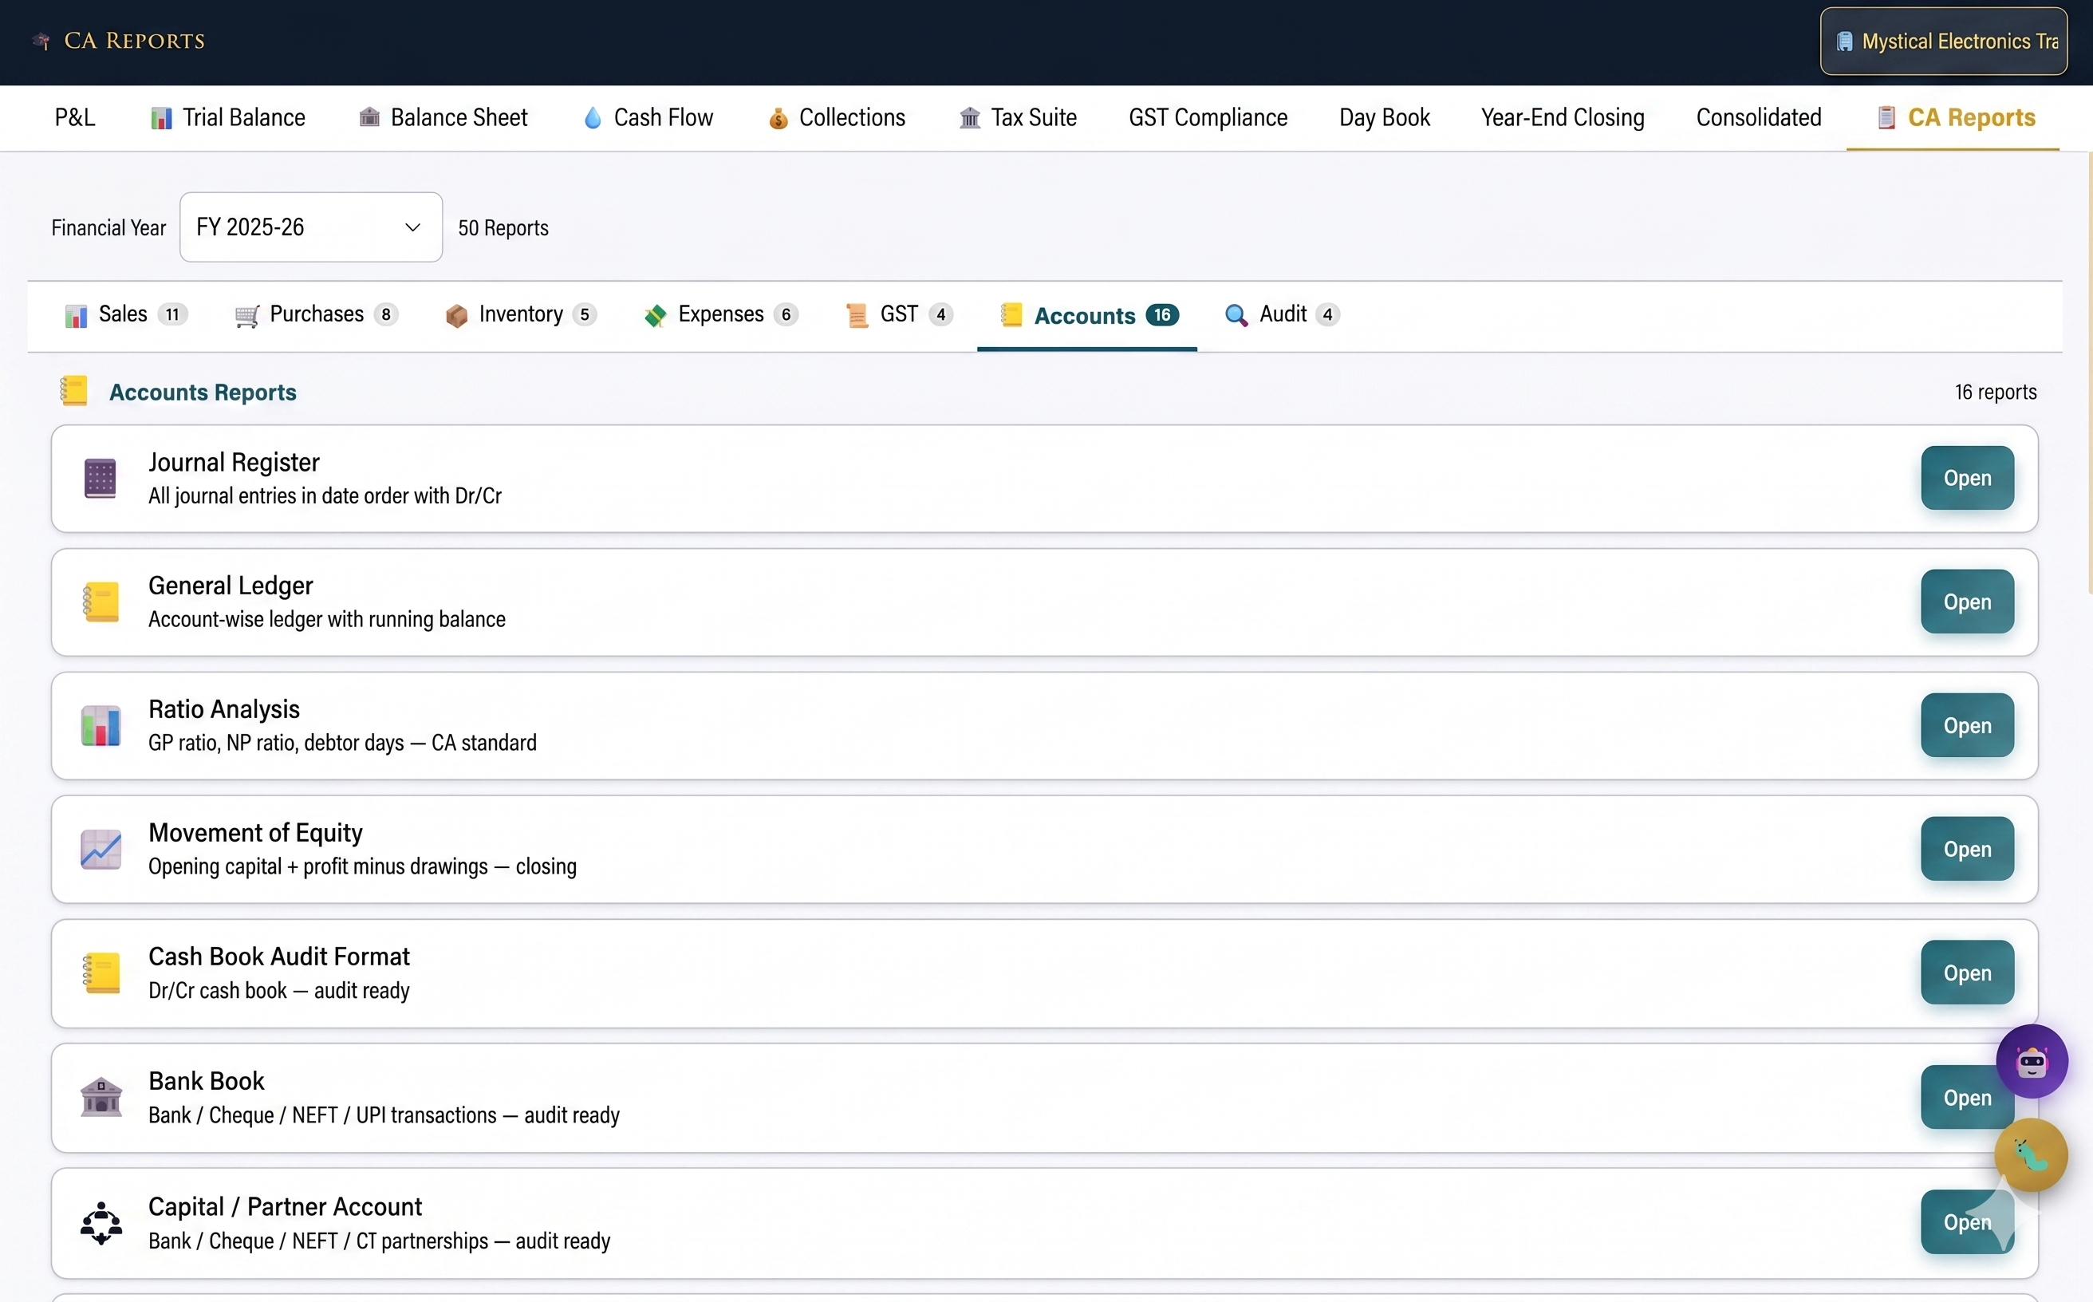The width and height of the screenshot is (2093, 1302).
Task: Click the '16 reports' count text
Action: pos(1995,392)
